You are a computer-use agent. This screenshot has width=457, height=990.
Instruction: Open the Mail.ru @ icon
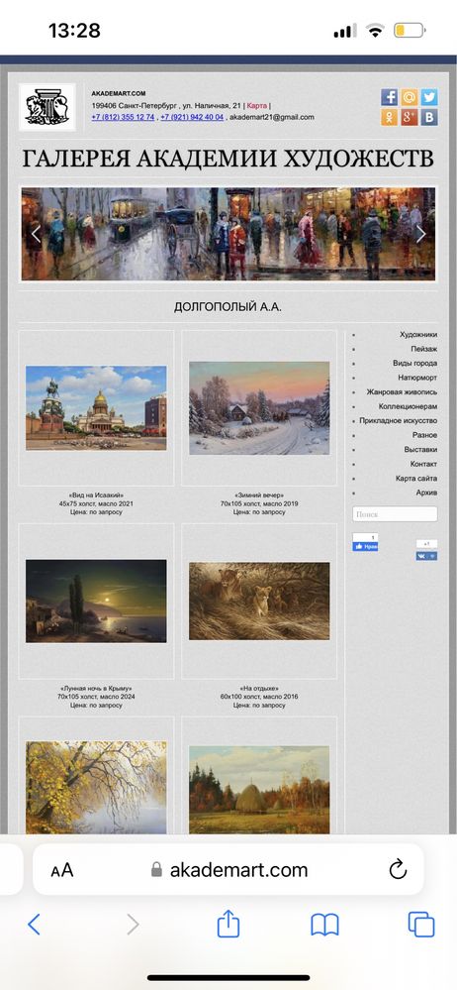pyautogui.click(x=410, y=97)
